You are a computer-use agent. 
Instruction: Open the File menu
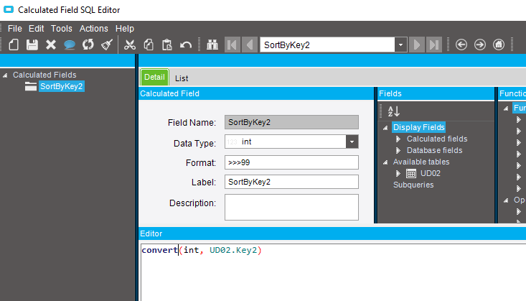point(15,29)
